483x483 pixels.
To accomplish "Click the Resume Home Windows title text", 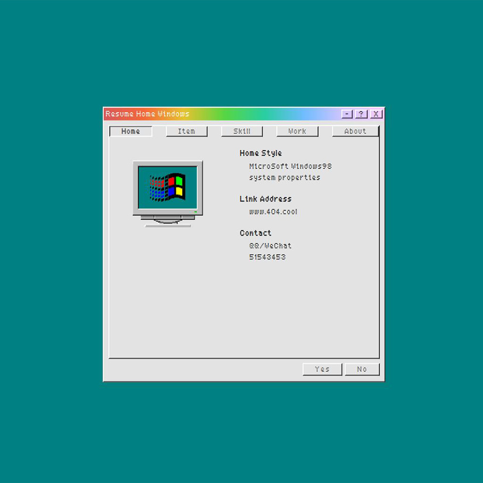I will 147,114.
